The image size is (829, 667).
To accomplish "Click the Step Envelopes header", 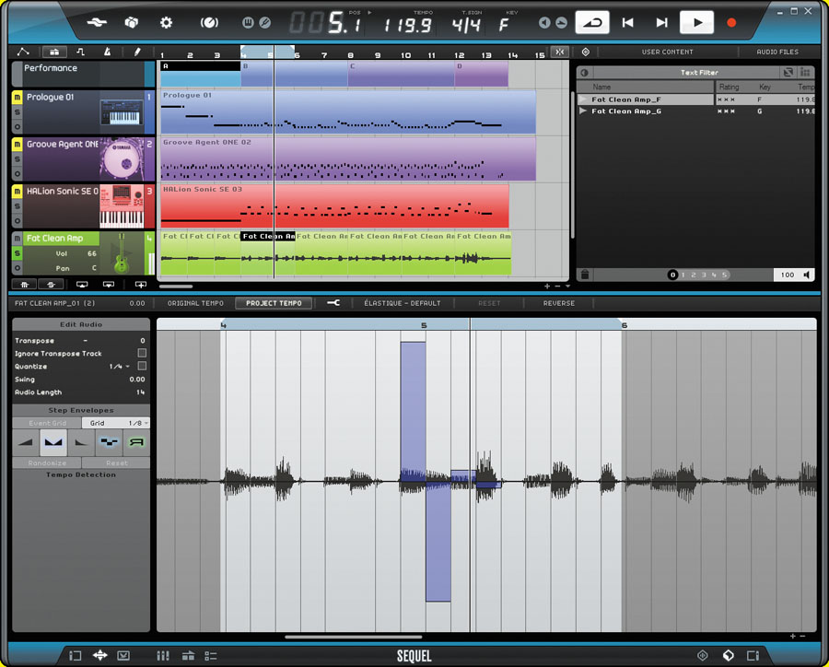I will [x=81, y=410].
